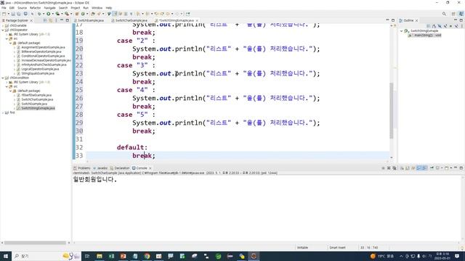Screen dimensions: 465x261
Task: Expand JRE System Library under ch04condition
Action: click(7, 82)
